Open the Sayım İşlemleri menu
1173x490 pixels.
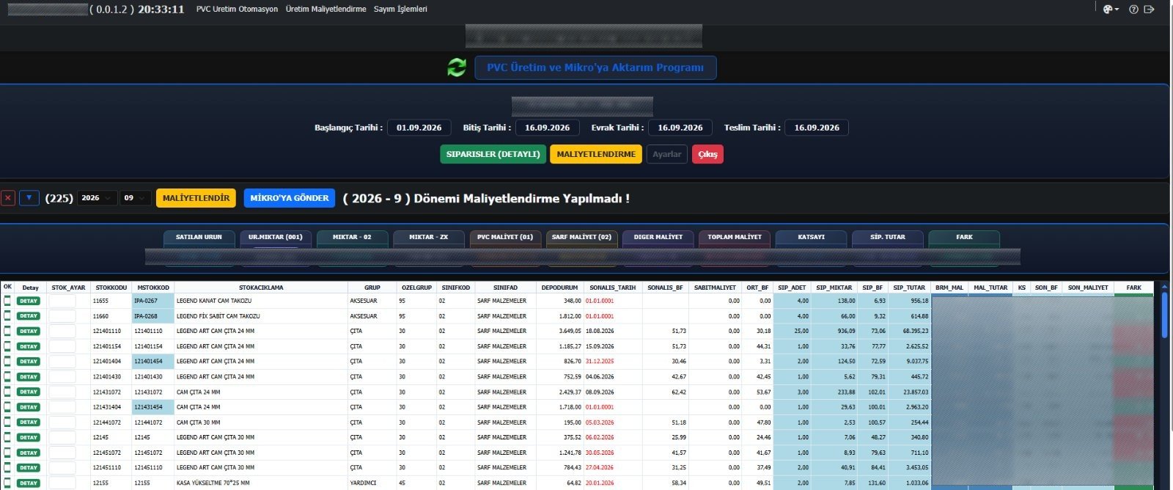click(x=400, y=10)
